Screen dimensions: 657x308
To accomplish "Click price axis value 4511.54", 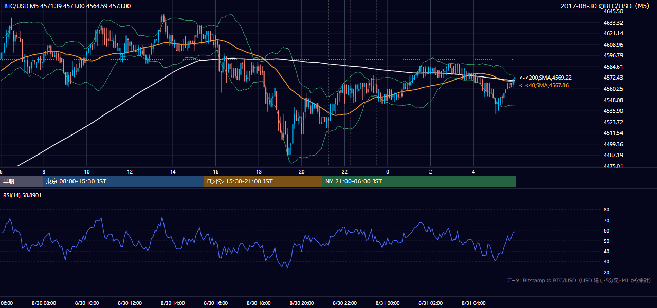I will coord(613,133).
